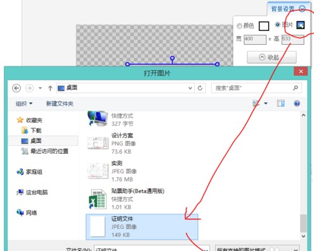Toggle the preview pane icon
The width and height of the screenshot is (314, 251).
(x=281, y=104)
